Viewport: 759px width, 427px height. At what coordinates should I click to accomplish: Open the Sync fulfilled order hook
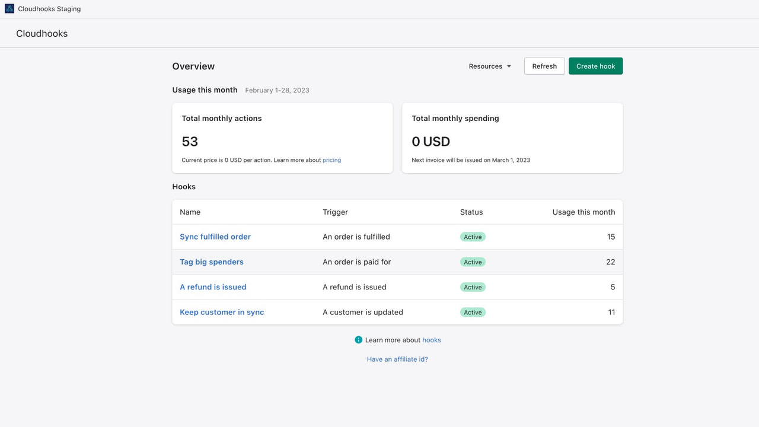point(215,236)
